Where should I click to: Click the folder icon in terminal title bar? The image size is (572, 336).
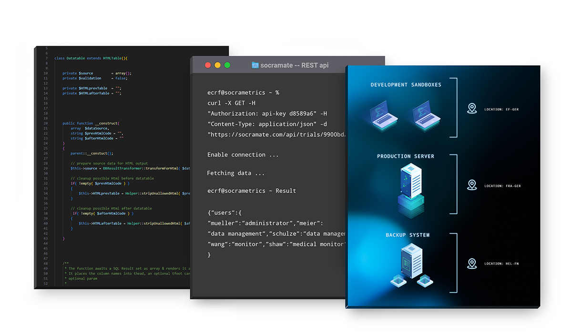tap(255, 65)
